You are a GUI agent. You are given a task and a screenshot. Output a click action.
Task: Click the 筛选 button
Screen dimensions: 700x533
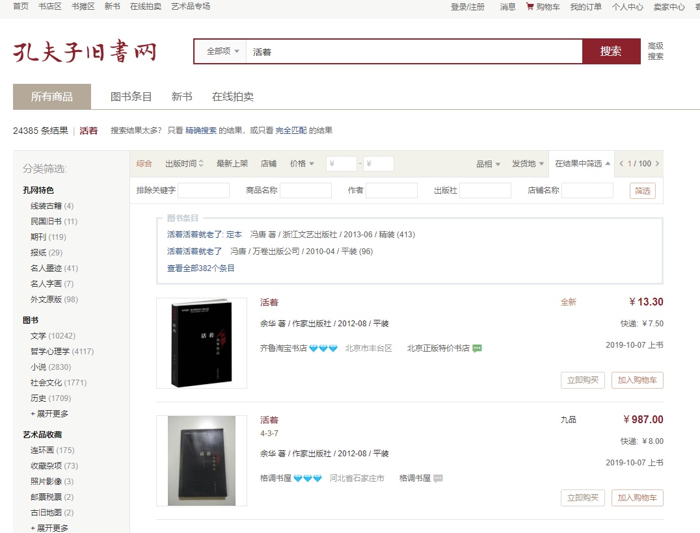click(x=642, y=191)
